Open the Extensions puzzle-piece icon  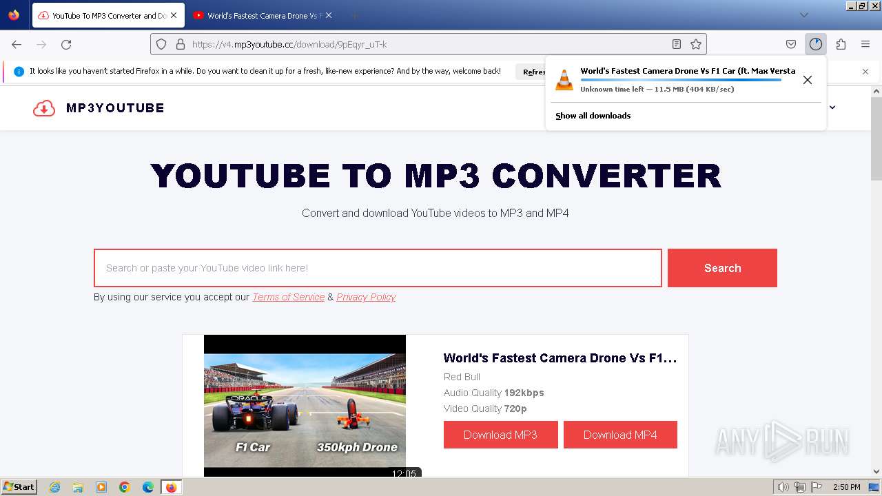pyautogui.click(x=841, y=44)
